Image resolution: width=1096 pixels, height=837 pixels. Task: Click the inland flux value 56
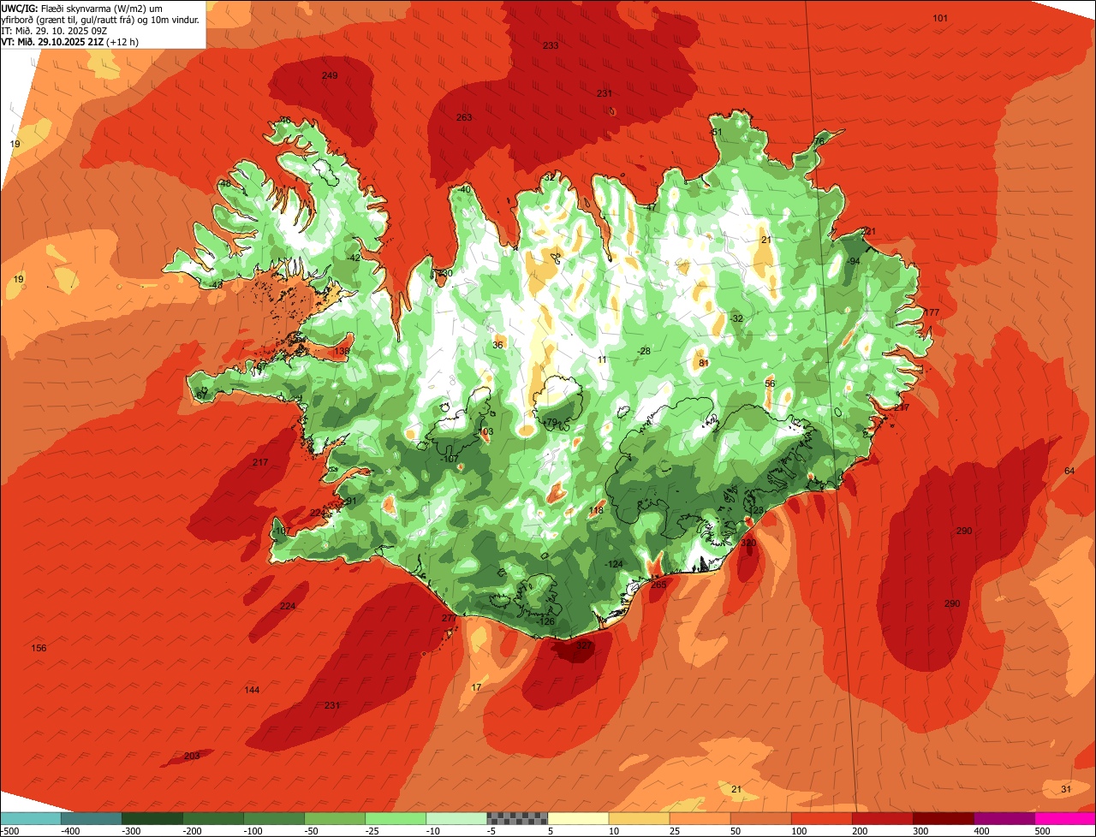770,383
